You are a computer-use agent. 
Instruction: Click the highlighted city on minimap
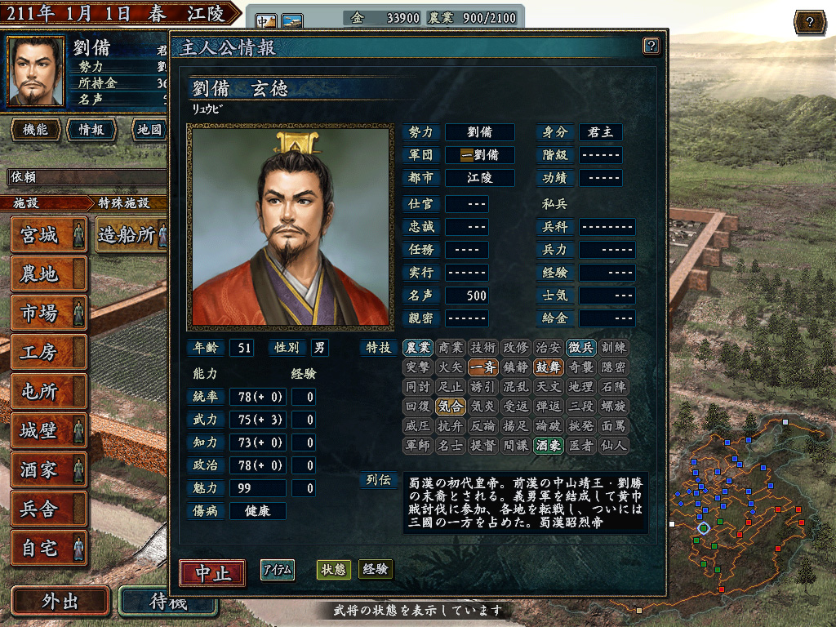tap(704, 528)
